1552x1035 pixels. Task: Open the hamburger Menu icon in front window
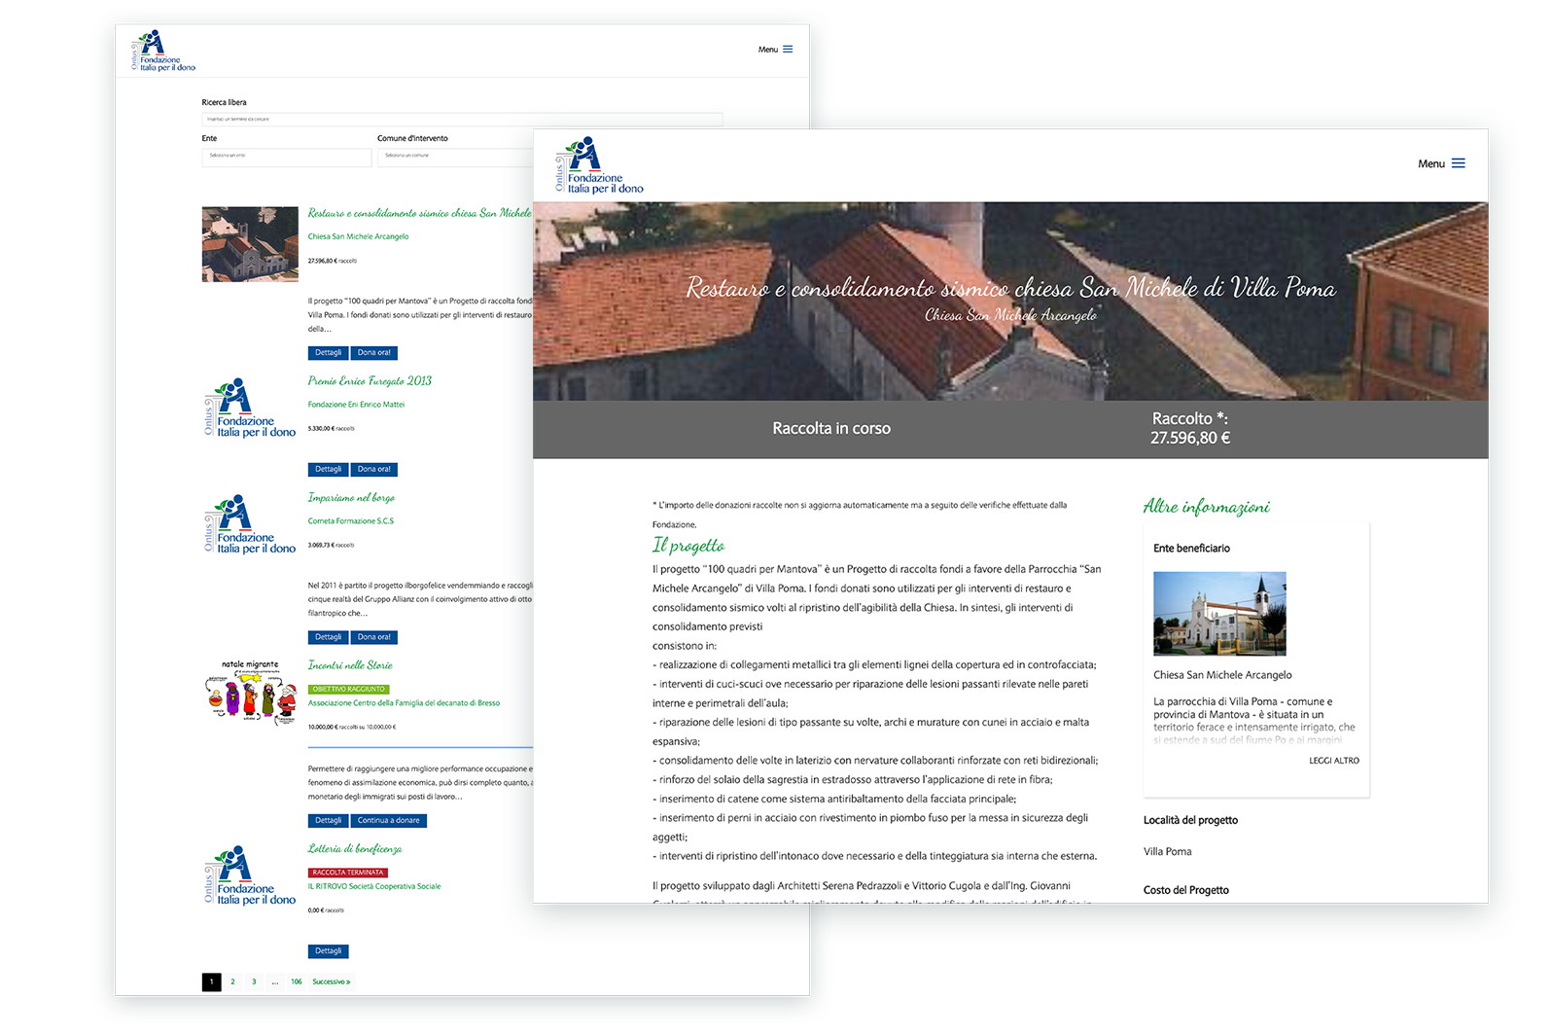pos(1458,163)
